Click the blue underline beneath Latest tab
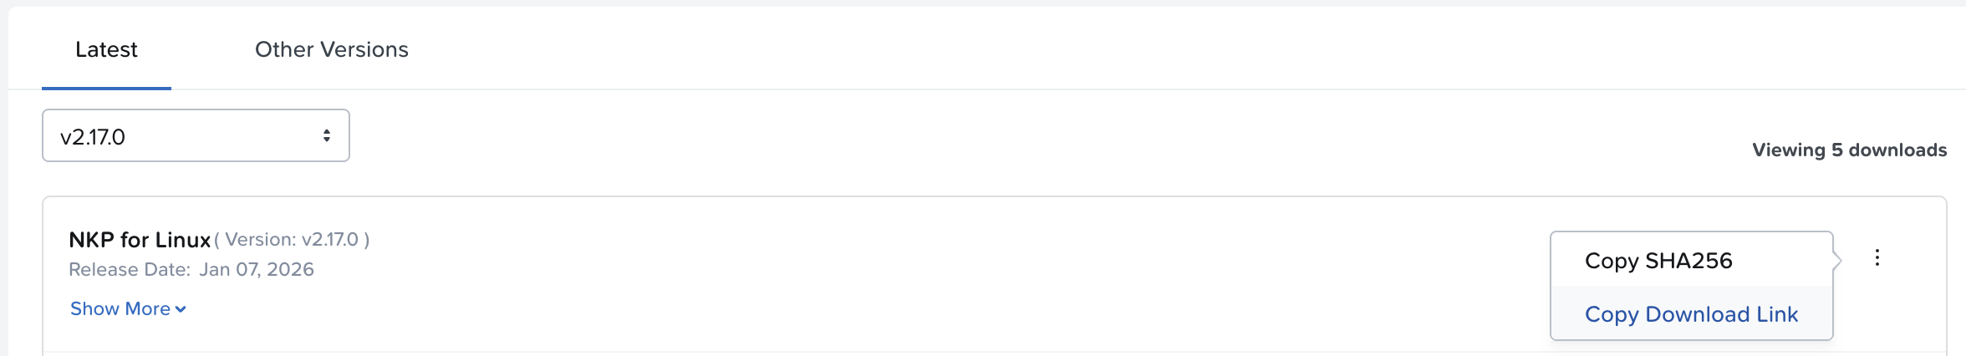 [x=106, y=88]
